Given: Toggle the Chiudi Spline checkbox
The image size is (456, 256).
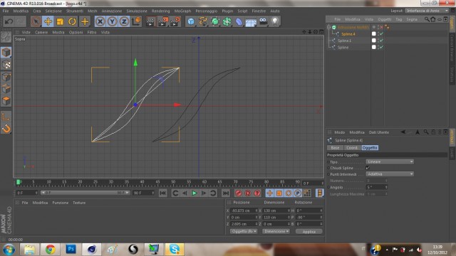Looking at the screenshot, I should (x=368, y=168).
